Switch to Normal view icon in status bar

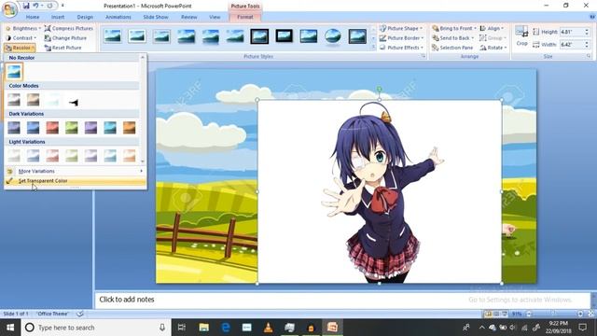tap(488, 314)
